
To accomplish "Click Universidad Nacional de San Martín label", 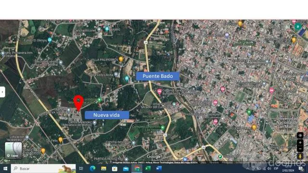I will (x=287, y=123).
